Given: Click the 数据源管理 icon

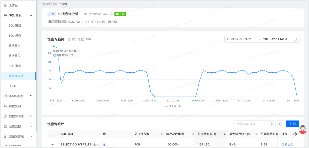Looking at the screenshot, I should tap(5, 136).
